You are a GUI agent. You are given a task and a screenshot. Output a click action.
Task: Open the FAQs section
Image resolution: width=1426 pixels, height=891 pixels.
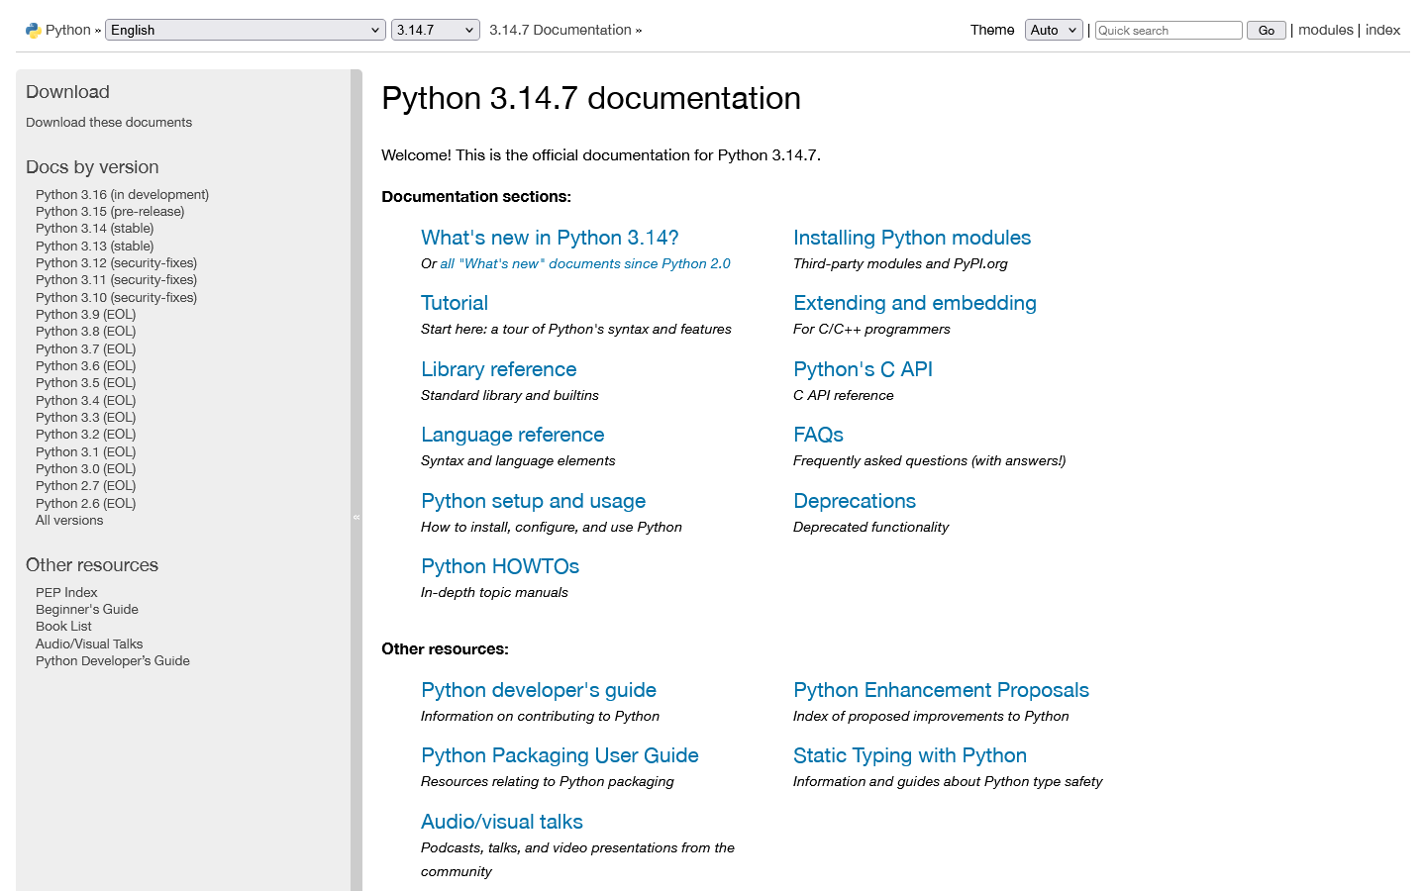[819, 435]
